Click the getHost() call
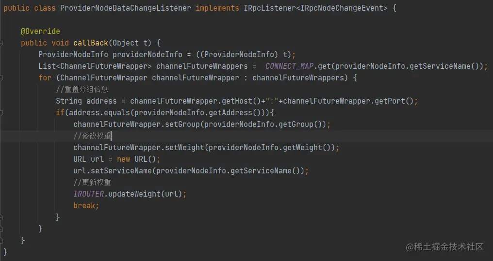493x261 pixels. [x=242, y=101]
